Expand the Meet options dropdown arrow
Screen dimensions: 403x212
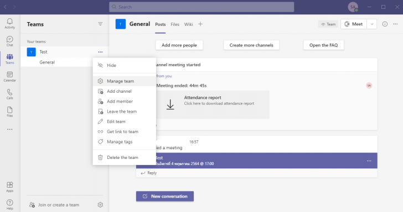click(x=371, y=24)
